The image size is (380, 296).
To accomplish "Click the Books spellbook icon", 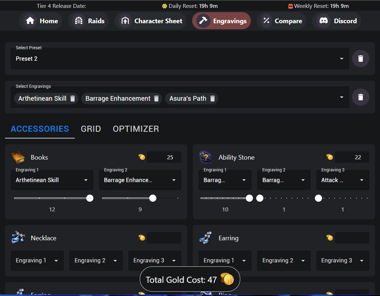I will [18, 157].
